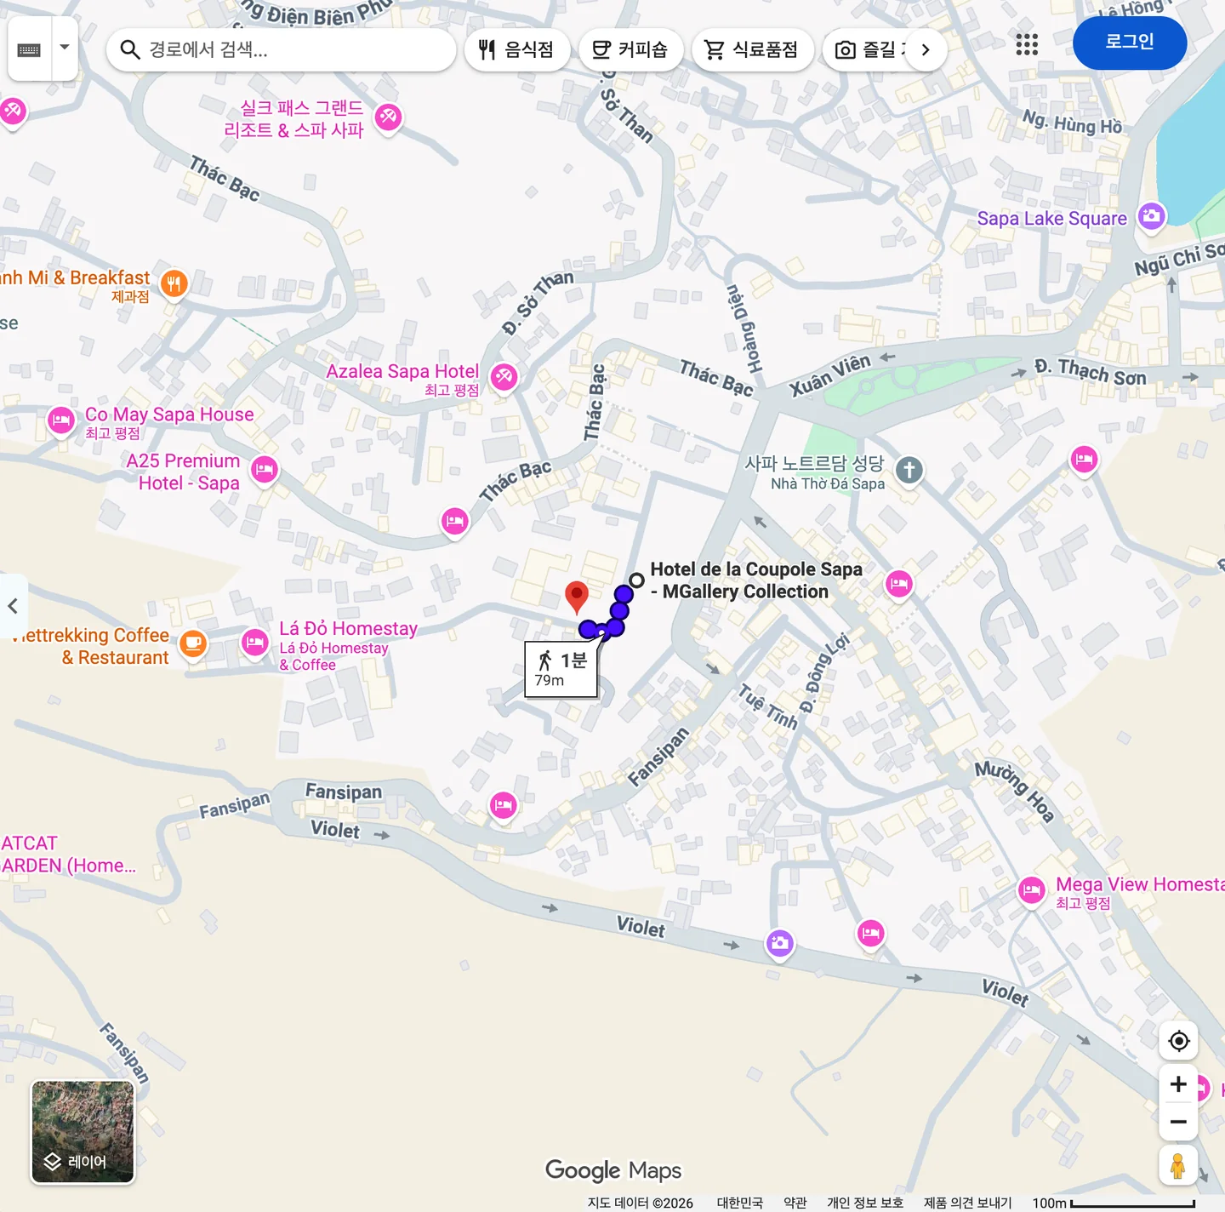Screen dimensions: 1225x1212
Task: Select the 커피숍 category chip
Action: coord(630,49)
